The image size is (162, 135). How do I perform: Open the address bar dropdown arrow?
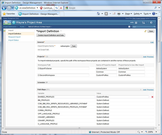pyautogui.click(x=37, y=8)
